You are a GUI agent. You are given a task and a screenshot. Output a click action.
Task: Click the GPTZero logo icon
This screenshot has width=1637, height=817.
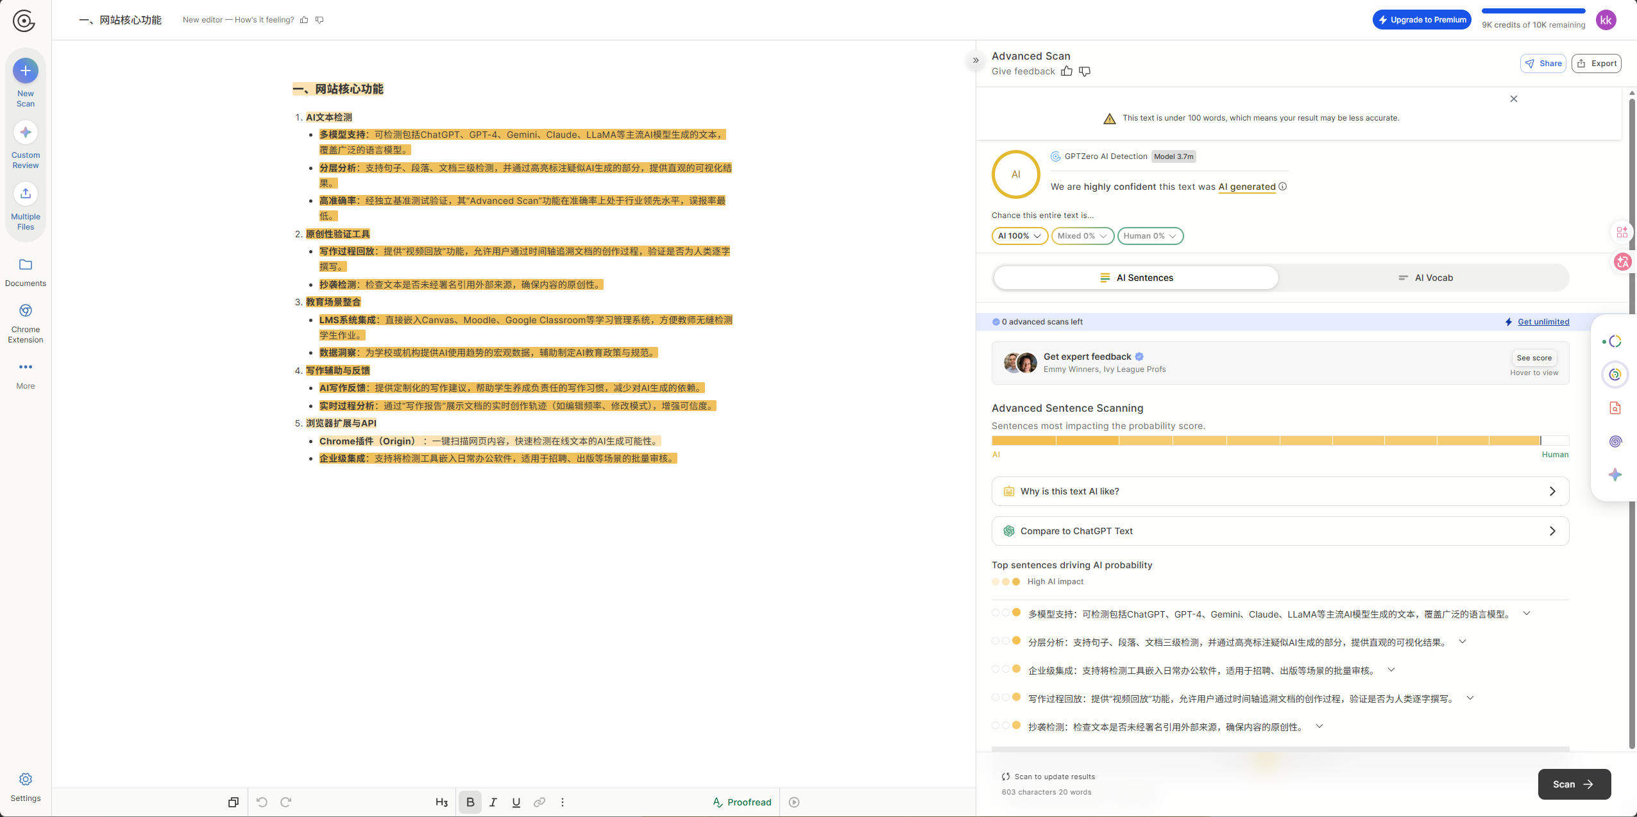click(x=24, y=21)
